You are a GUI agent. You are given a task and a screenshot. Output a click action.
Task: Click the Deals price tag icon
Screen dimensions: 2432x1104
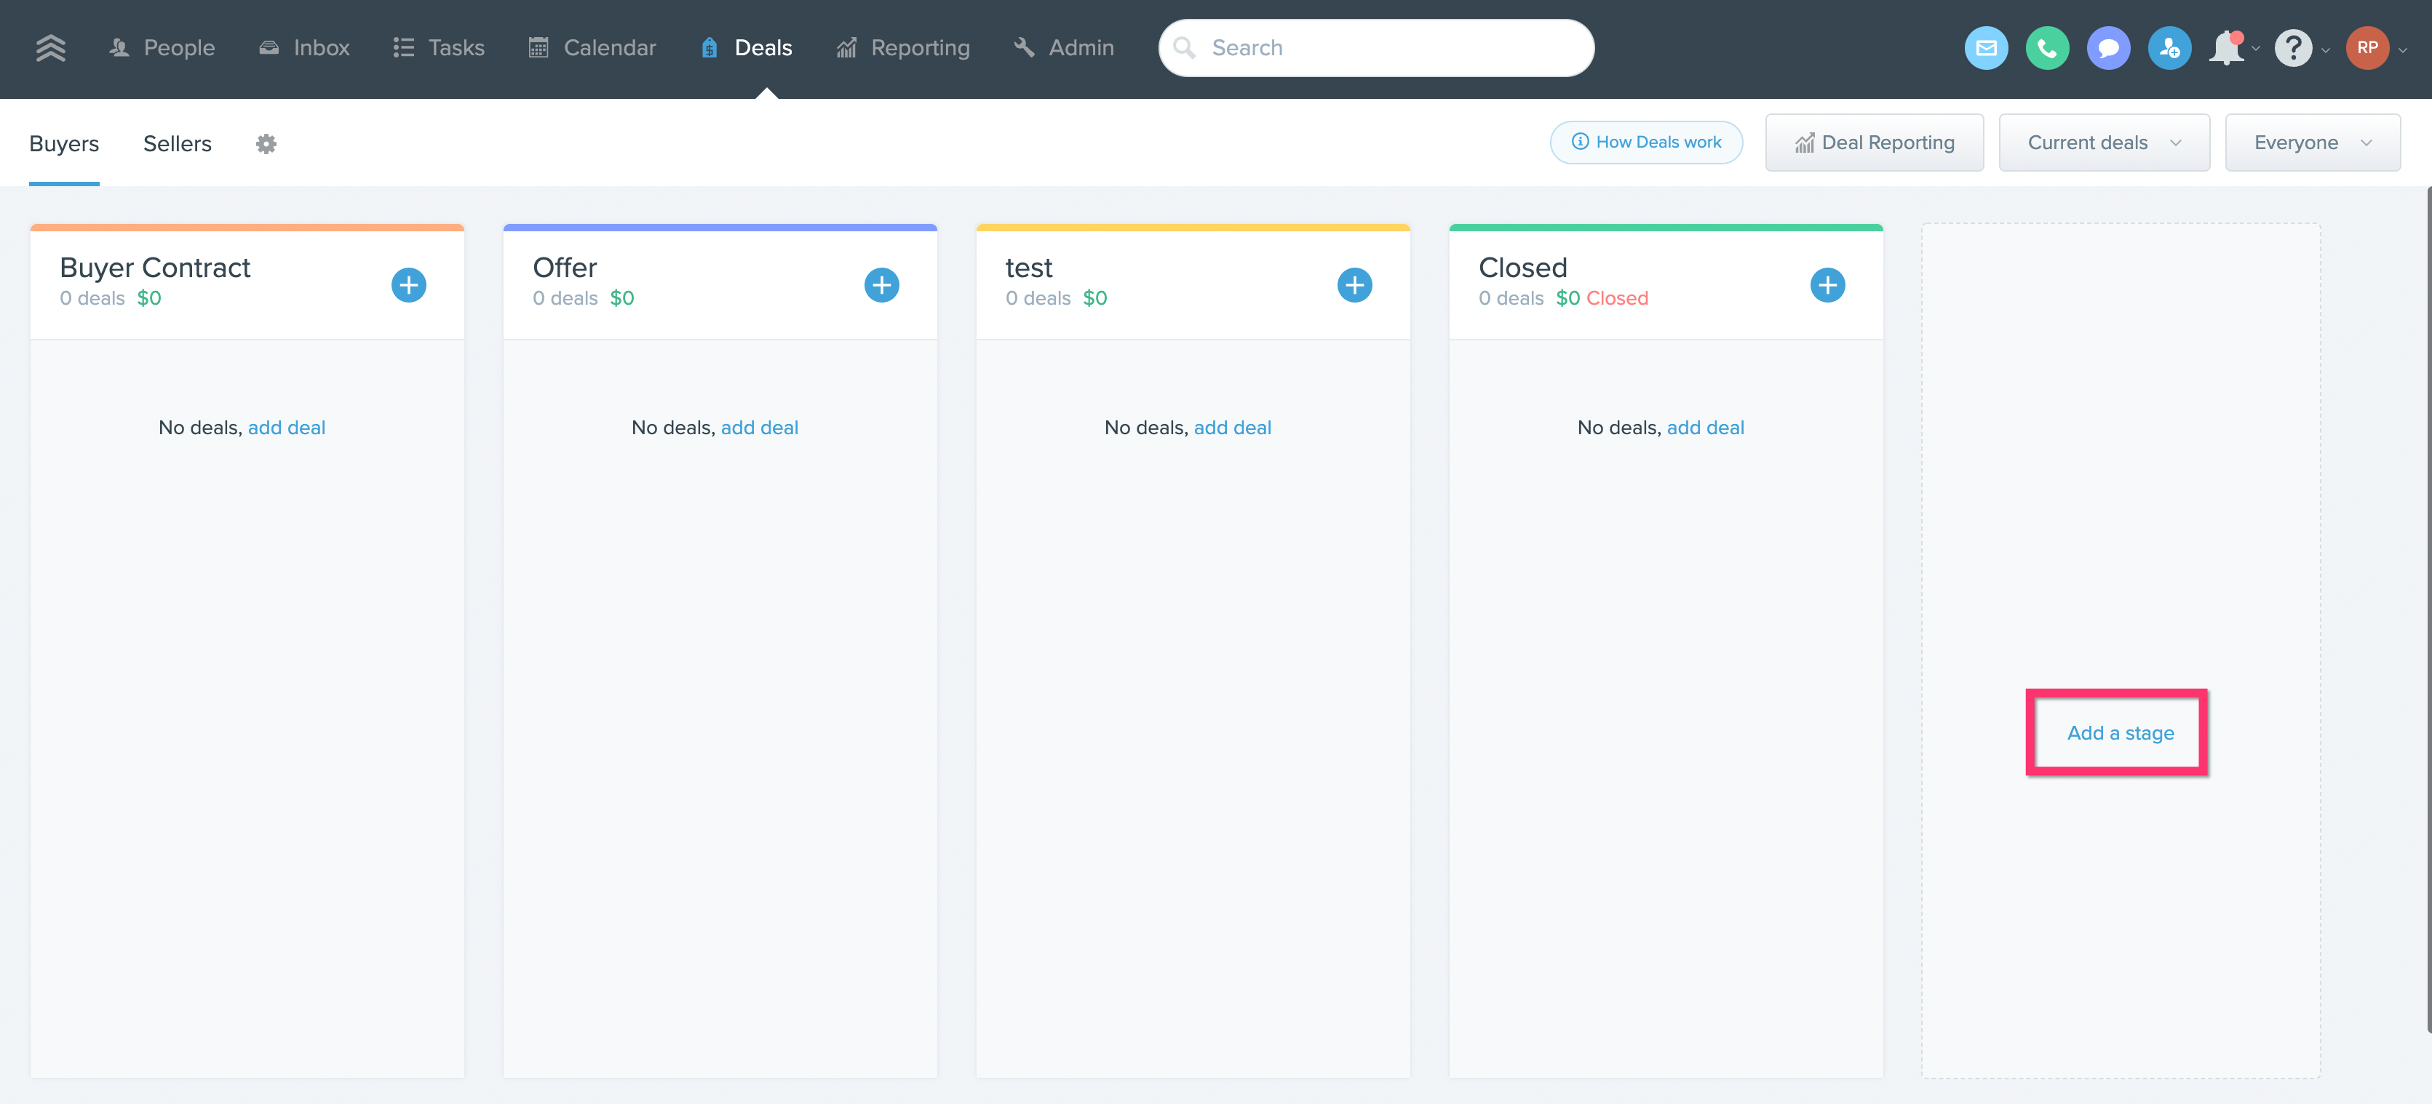pyautogui.click(x=709, y=47)
